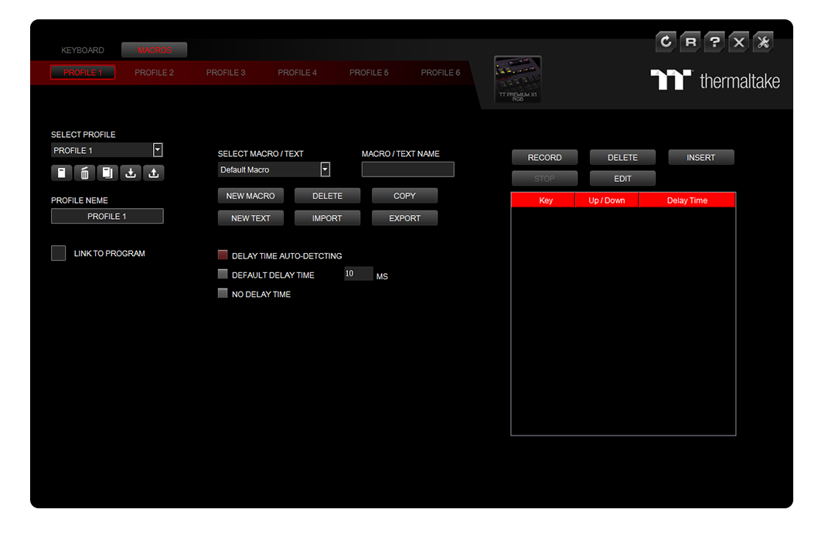
Task: Click the copy profile icon
Action: 108,173
